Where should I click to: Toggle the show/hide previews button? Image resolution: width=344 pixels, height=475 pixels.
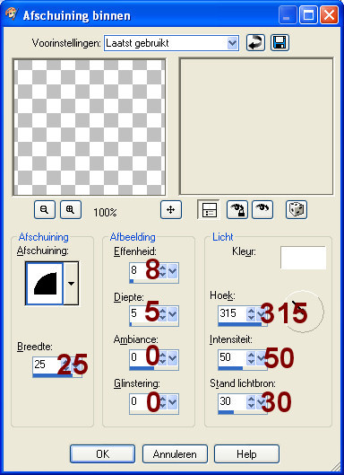click(x=208, y=209)
